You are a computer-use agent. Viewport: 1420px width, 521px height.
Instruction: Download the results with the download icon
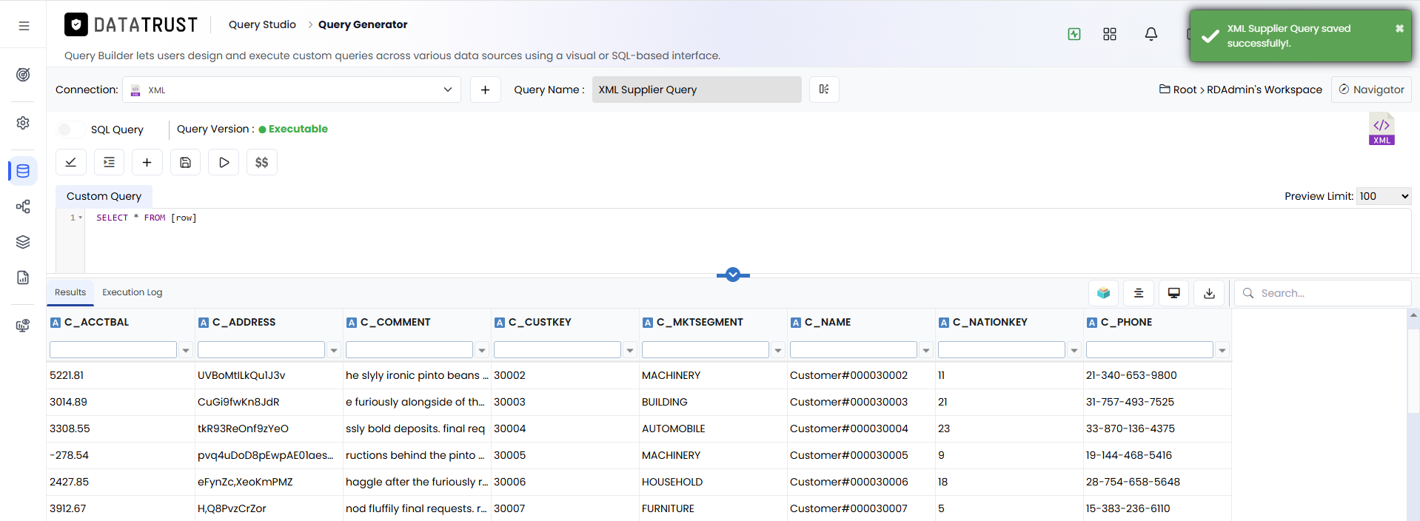click(x=1209, y=293)
